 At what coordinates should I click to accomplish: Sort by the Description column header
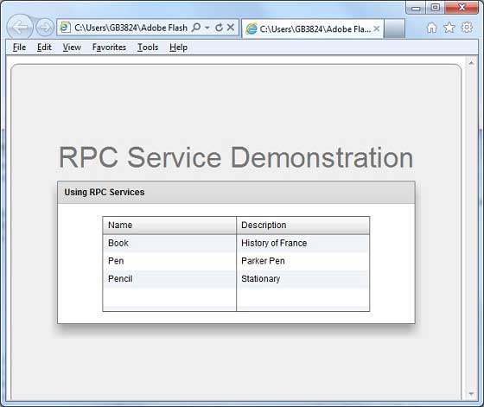pyautogui.click(x=302, y=226)
